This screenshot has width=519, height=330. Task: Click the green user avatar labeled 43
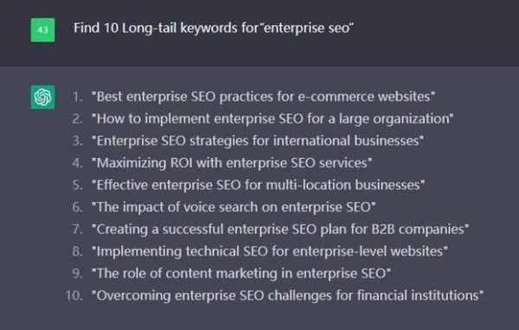click(x=42, y=30)
